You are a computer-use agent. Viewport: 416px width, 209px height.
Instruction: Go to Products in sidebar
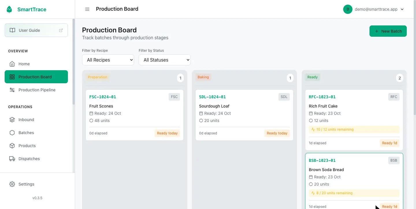36,146
